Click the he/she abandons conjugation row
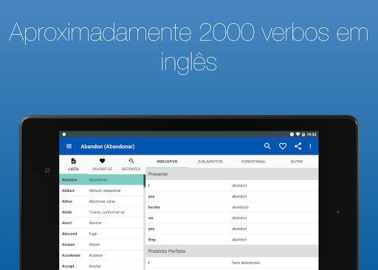Viewport: 378px width, 270px height. 232,207
